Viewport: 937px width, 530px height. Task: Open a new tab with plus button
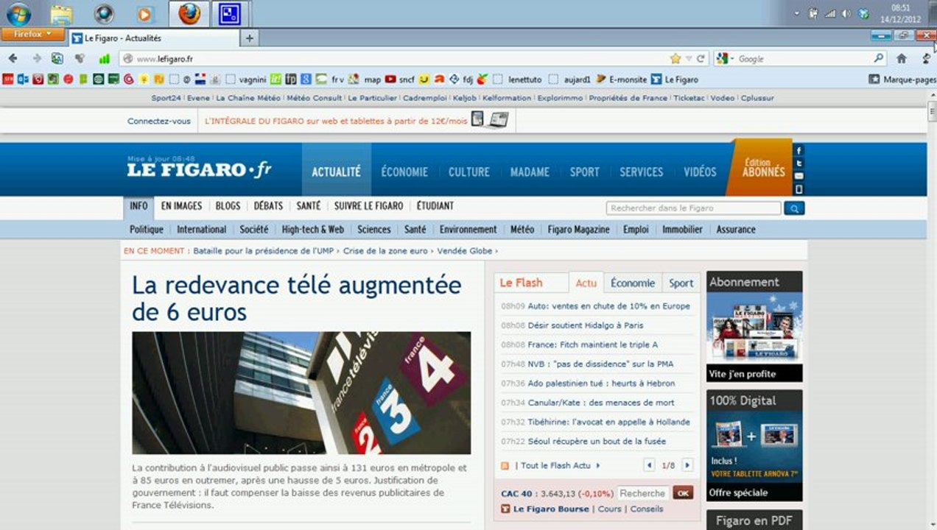click(250, 38)
